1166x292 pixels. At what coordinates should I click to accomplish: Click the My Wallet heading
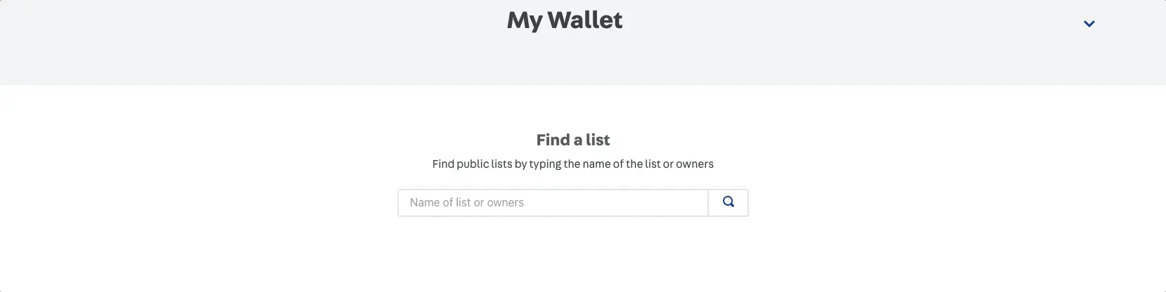click(x=565, y=20)
